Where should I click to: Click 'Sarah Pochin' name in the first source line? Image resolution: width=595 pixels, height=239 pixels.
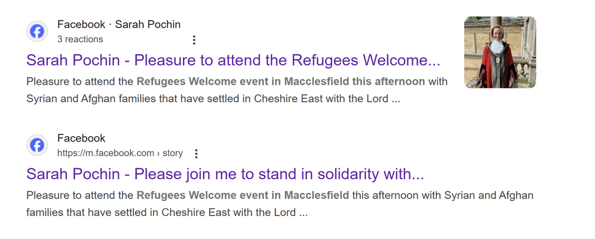(x=148, y=25)
